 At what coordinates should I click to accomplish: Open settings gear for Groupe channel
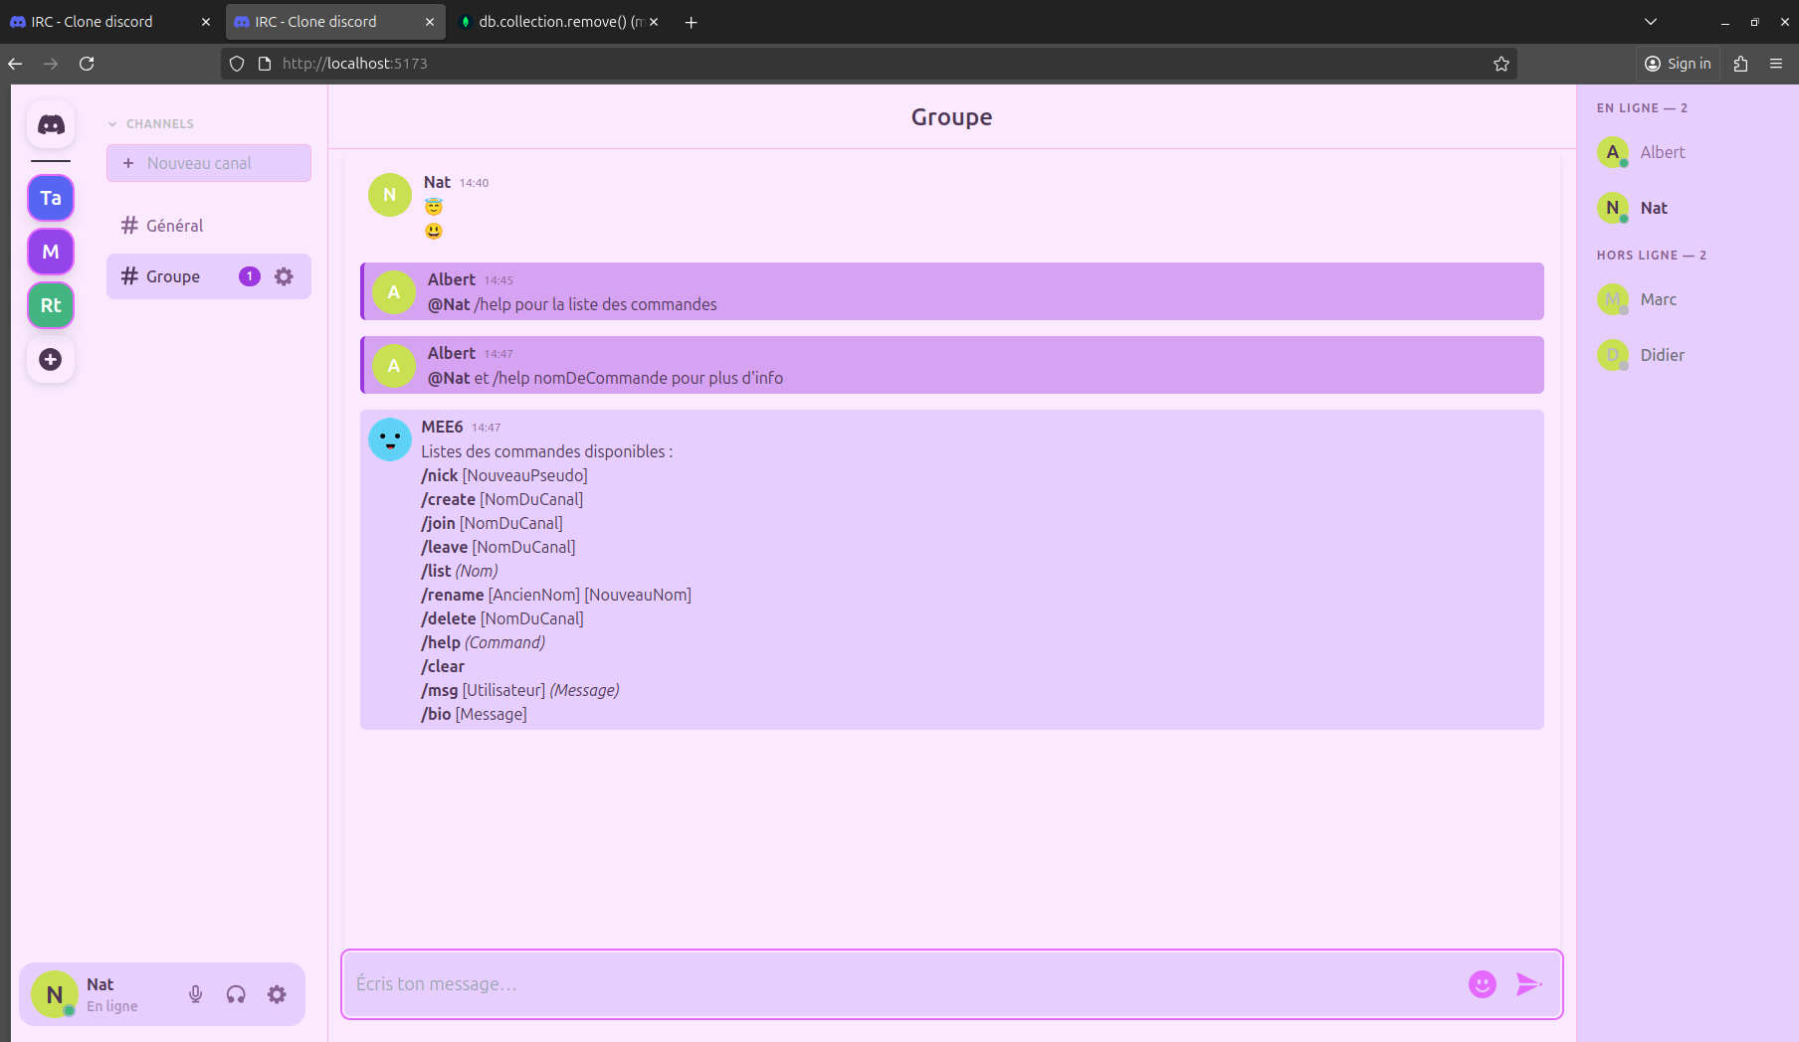point(284,276)
